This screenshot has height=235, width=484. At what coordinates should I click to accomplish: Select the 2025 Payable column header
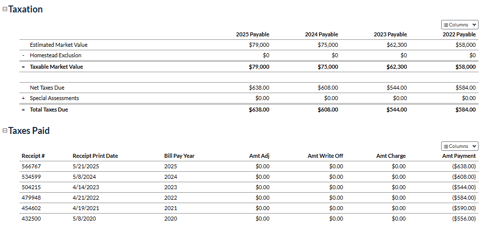point(253,34)
